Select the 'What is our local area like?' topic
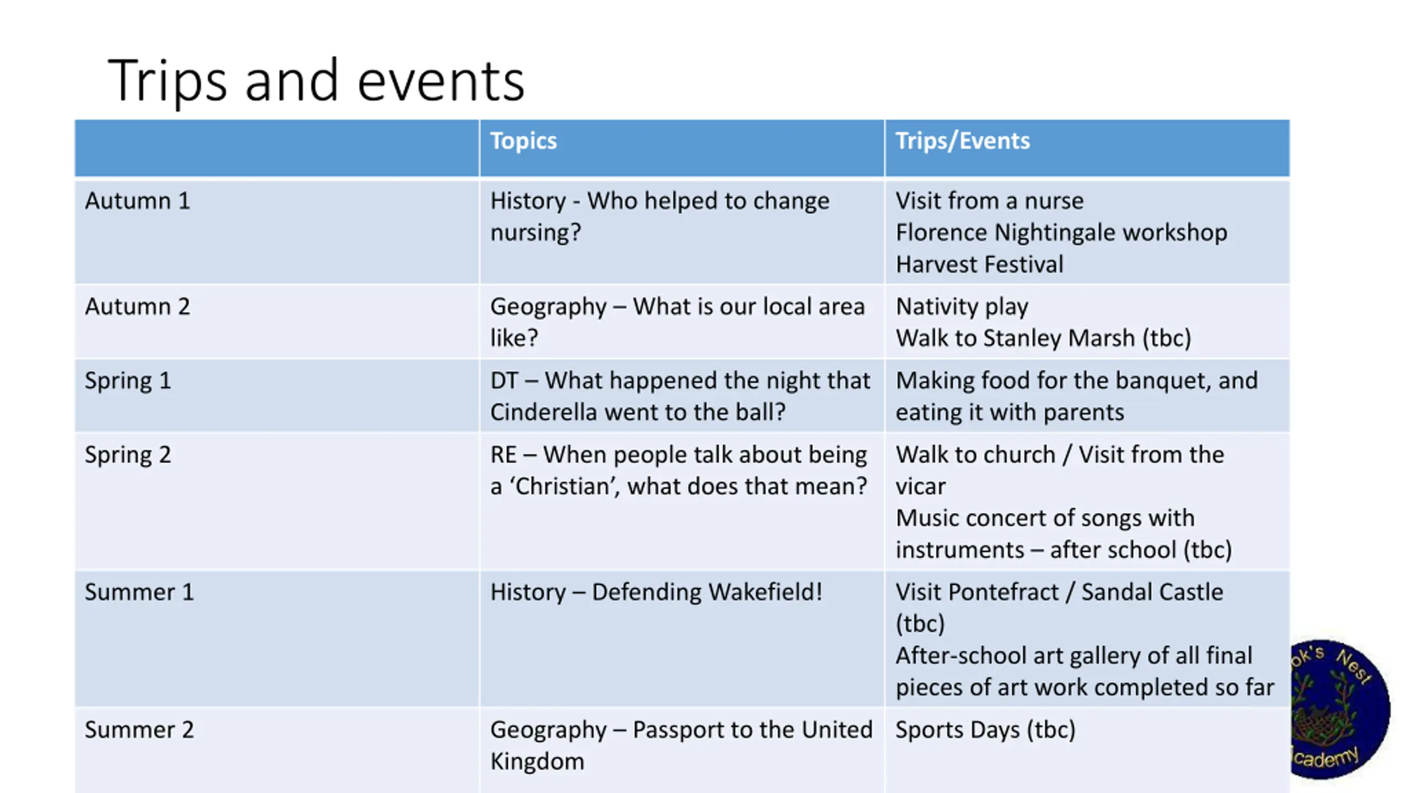The width and height of the screenshot is (1410, 793). tap(677, 322)
